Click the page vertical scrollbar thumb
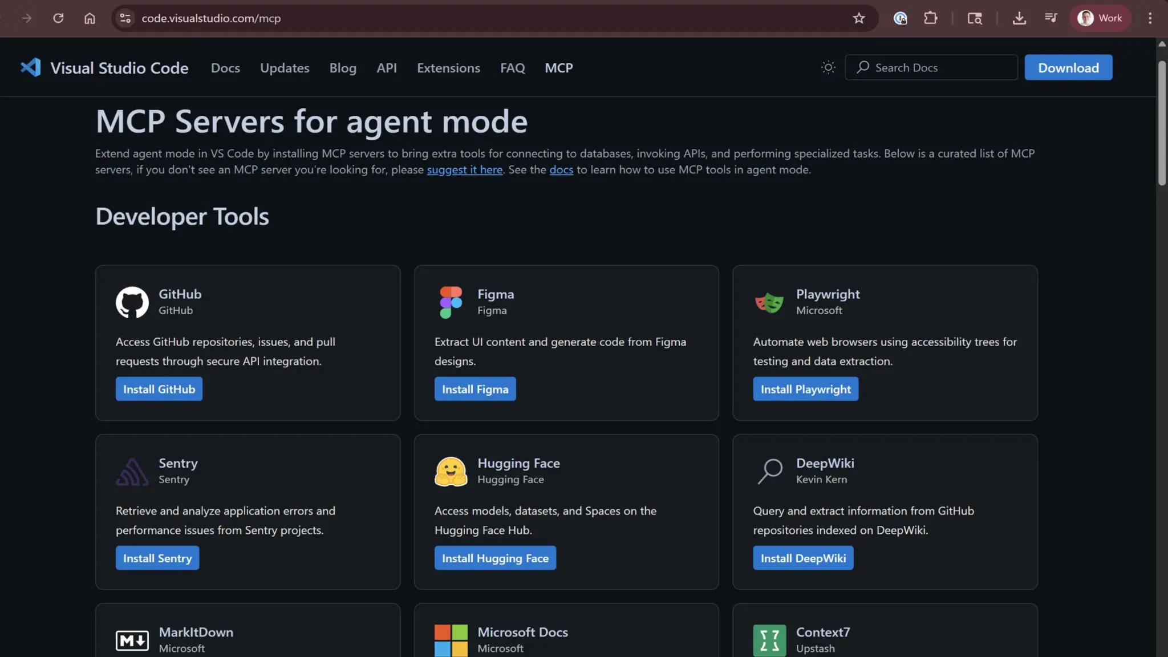 (x=1162, y=123)
